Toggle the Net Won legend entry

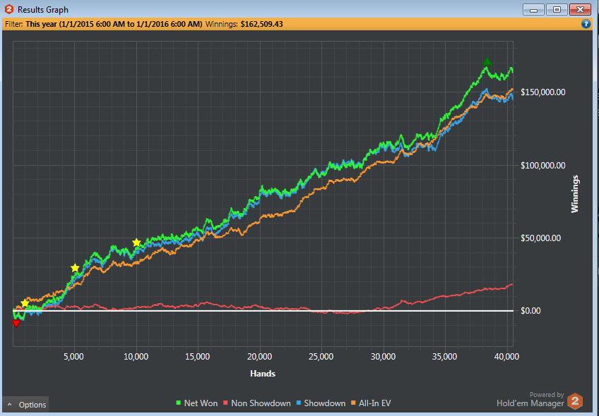click(196, 403)
